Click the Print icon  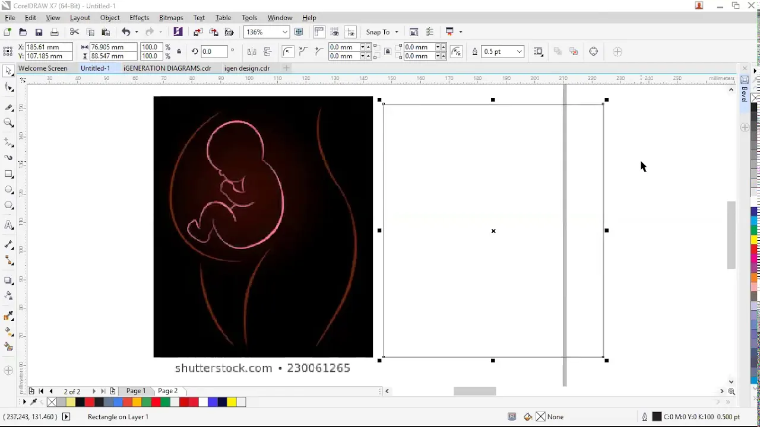[54, 32]
